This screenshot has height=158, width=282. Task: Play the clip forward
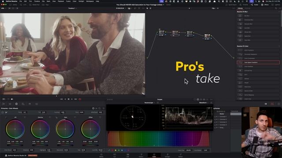coord(72,99)
